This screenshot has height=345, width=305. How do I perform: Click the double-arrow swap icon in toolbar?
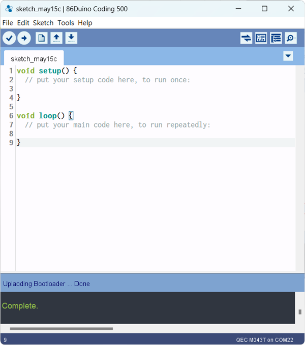click(x=247, y=38)
